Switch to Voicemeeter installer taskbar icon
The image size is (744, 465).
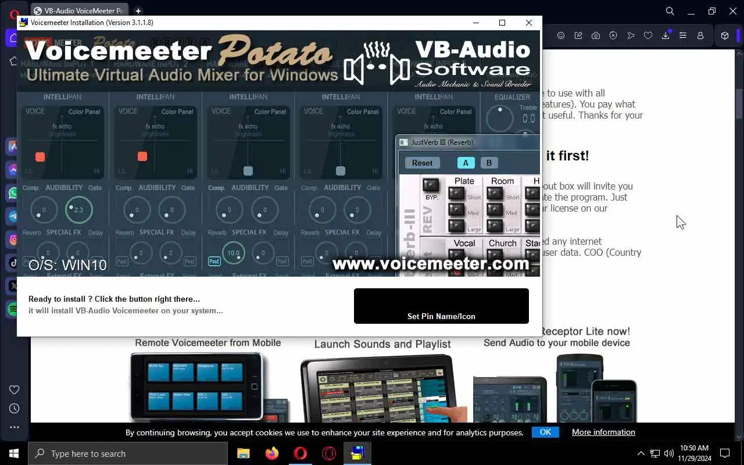(x=357, y=453)
